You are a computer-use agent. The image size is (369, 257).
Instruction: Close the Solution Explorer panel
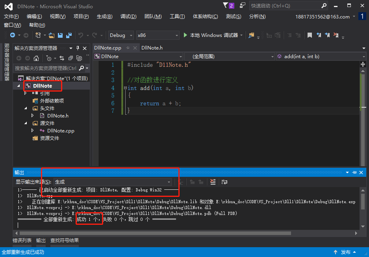[85, 48]
